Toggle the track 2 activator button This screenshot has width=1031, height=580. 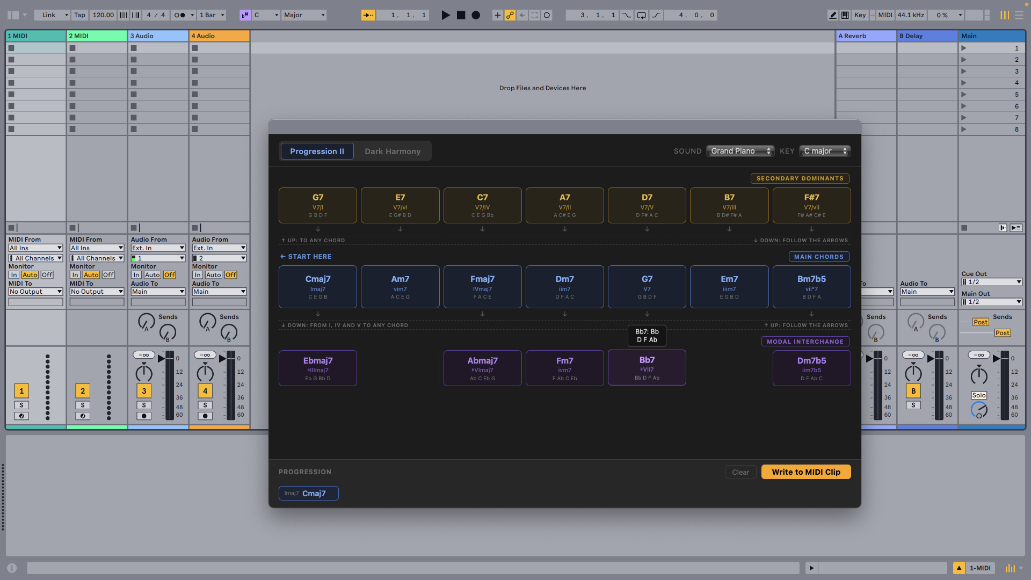click(83, 391)
